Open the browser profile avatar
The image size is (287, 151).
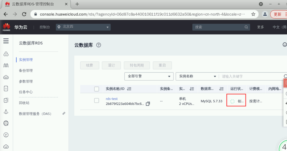pyautogui.click(x=265, y=14)
